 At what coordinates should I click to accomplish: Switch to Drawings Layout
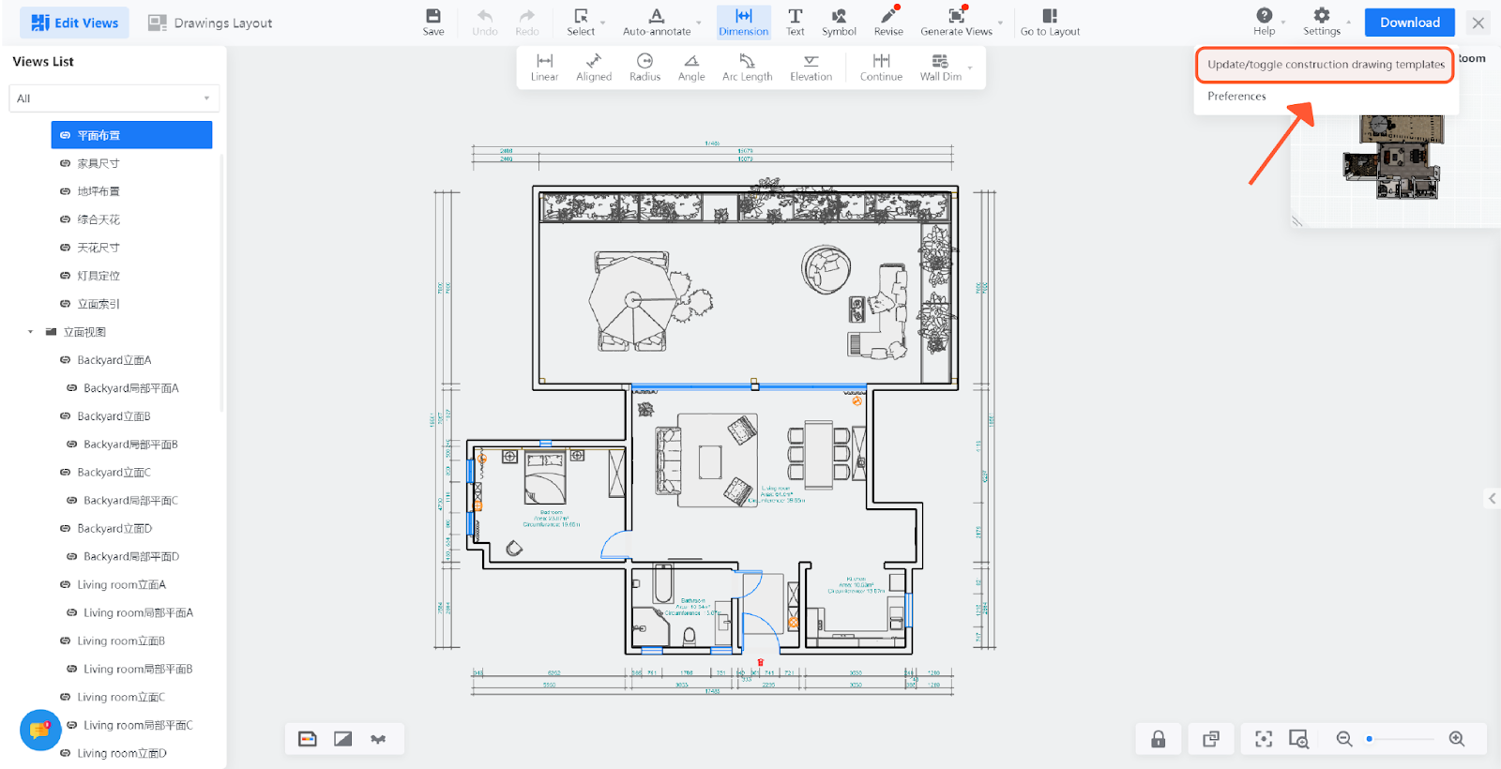[x=211, y=23]
